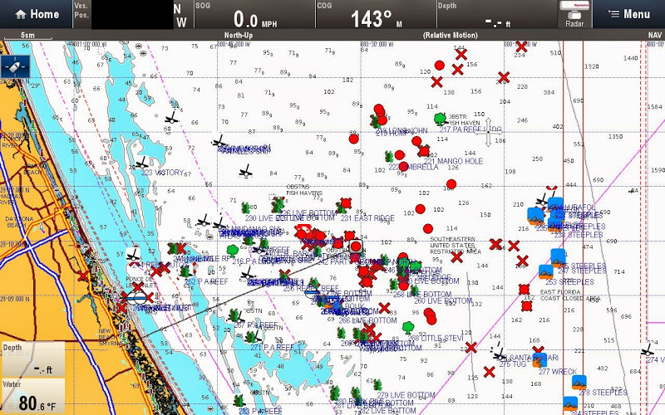Tap the North-Up orientation label
The width and height of the screenshot is (665, 415).
pos(239,35)
